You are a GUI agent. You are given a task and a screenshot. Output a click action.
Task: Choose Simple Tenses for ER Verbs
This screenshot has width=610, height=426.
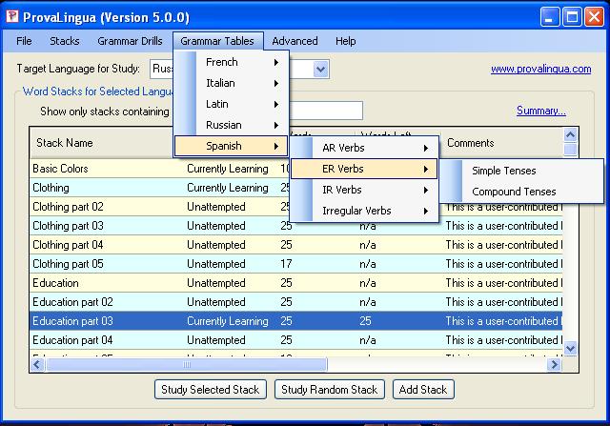point(521,171)
